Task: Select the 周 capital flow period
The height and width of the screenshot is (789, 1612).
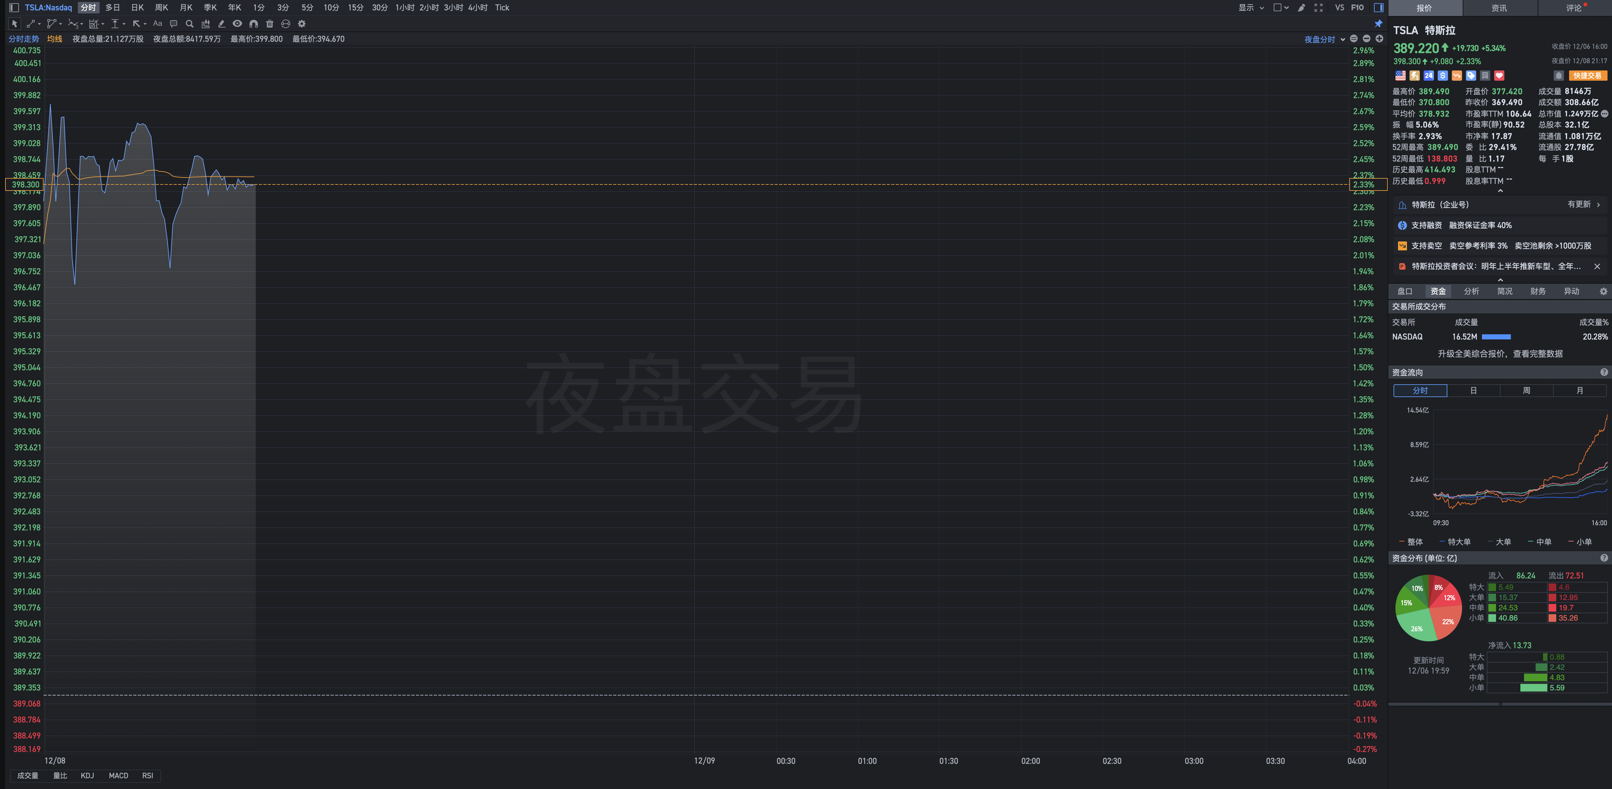Action: click(1526, 390)
